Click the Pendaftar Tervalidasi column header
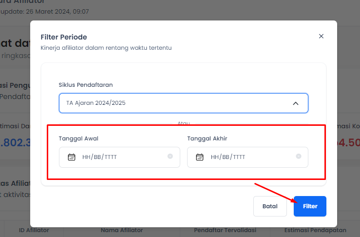The width and height of the screenshot is (360, 237). tap(225, 230)
